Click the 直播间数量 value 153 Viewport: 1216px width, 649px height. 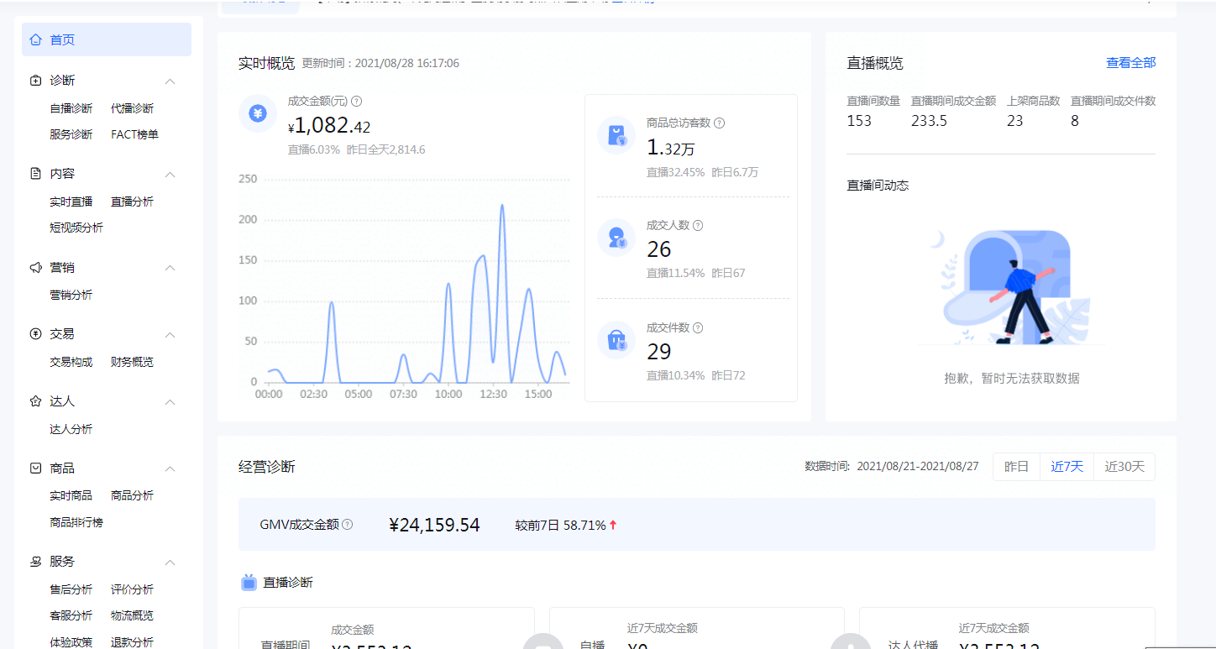tap(859, 121)
